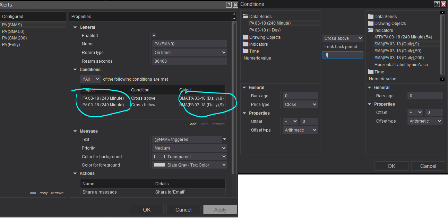Open left panel Offset type dropdown
This screenshot has width=448, height=224.
click(300, 130)
